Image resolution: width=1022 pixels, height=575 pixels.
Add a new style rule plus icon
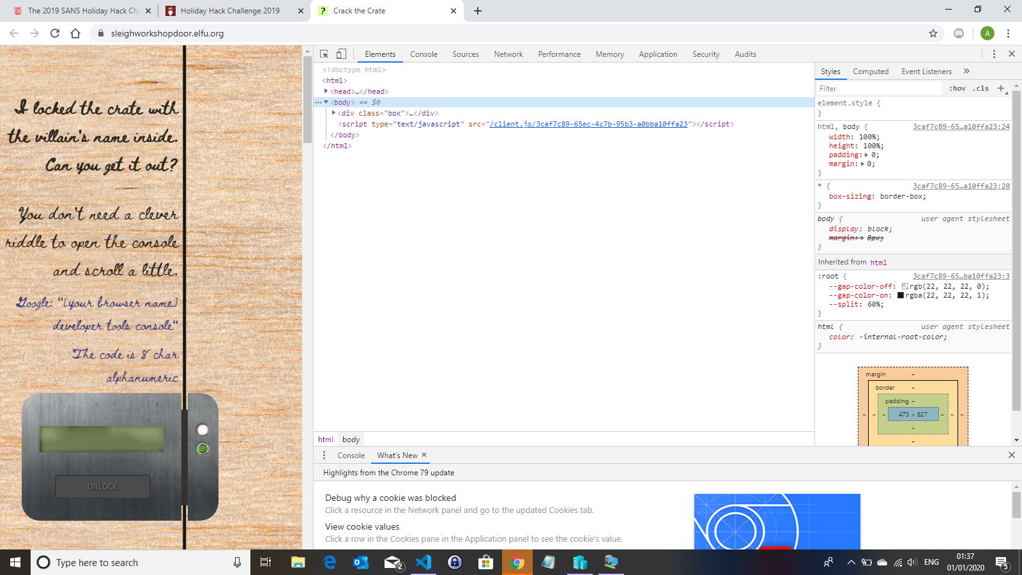(x=1001, y=88)
